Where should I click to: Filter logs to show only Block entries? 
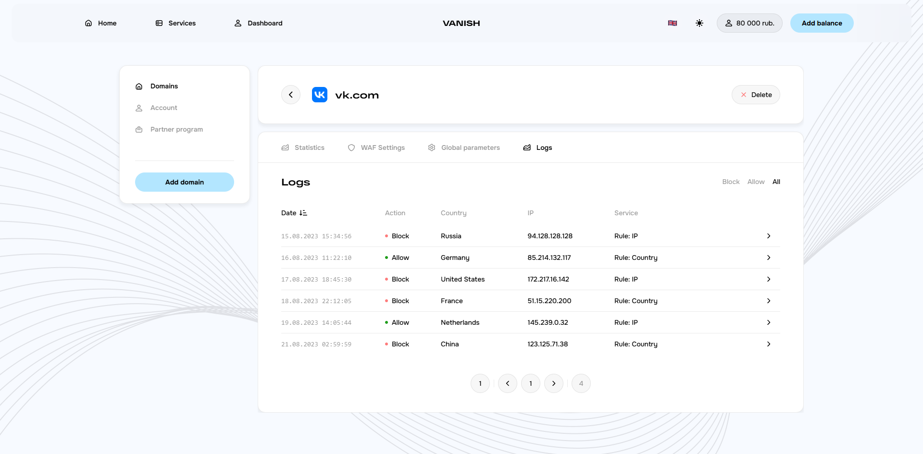point(731,182)
